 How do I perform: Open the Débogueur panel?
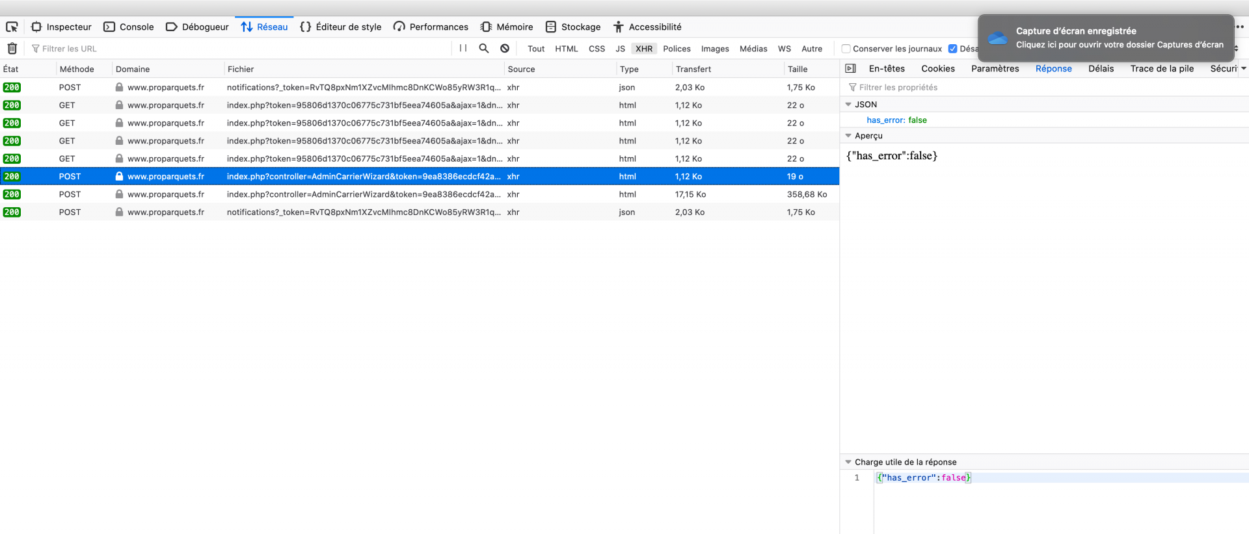197,27
